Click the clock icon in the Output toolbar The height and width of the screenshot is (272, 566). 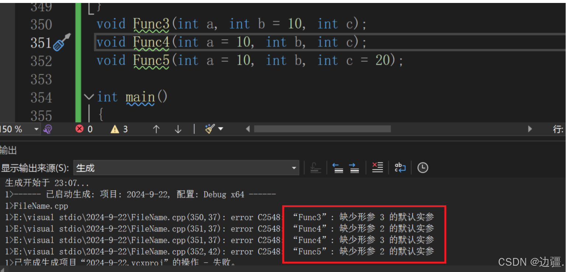pos(423,168)
